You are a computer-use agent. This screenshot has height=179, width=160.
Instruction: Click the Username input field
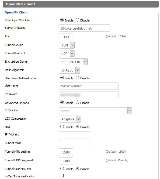(x=89, y=86)
